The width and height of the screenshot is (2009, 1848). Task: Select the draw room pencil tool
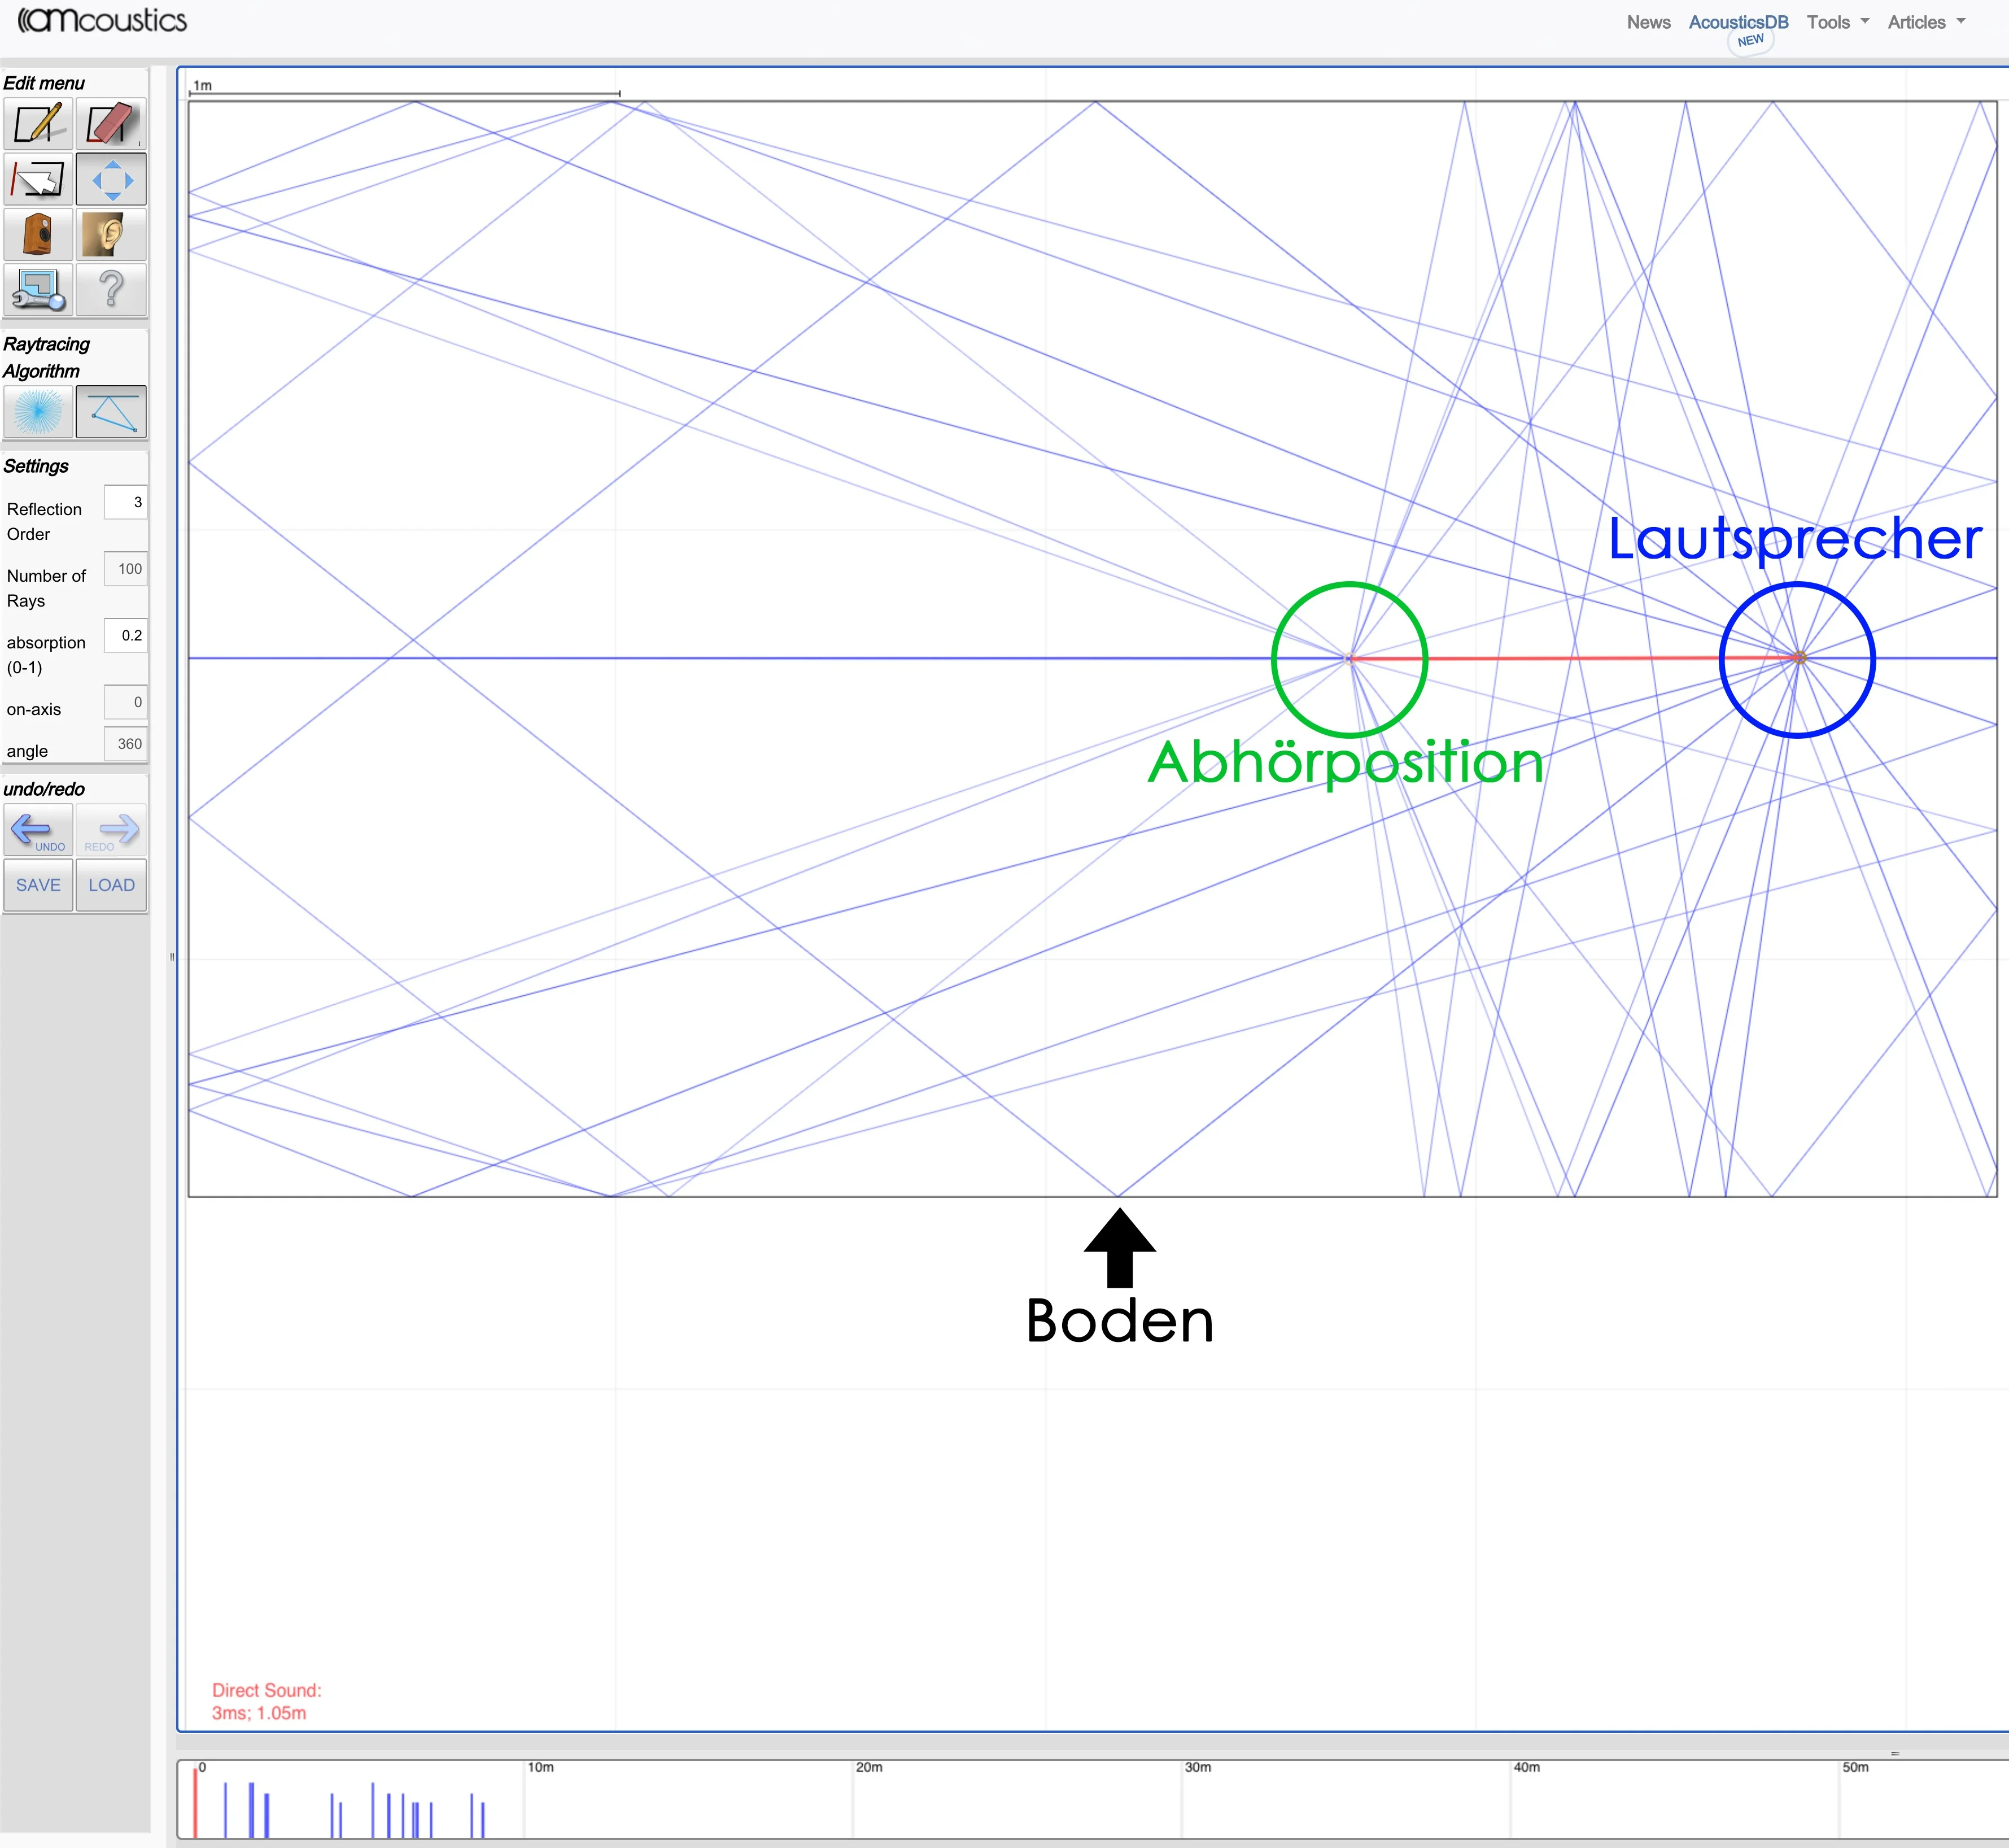click(x=38, y=124)
